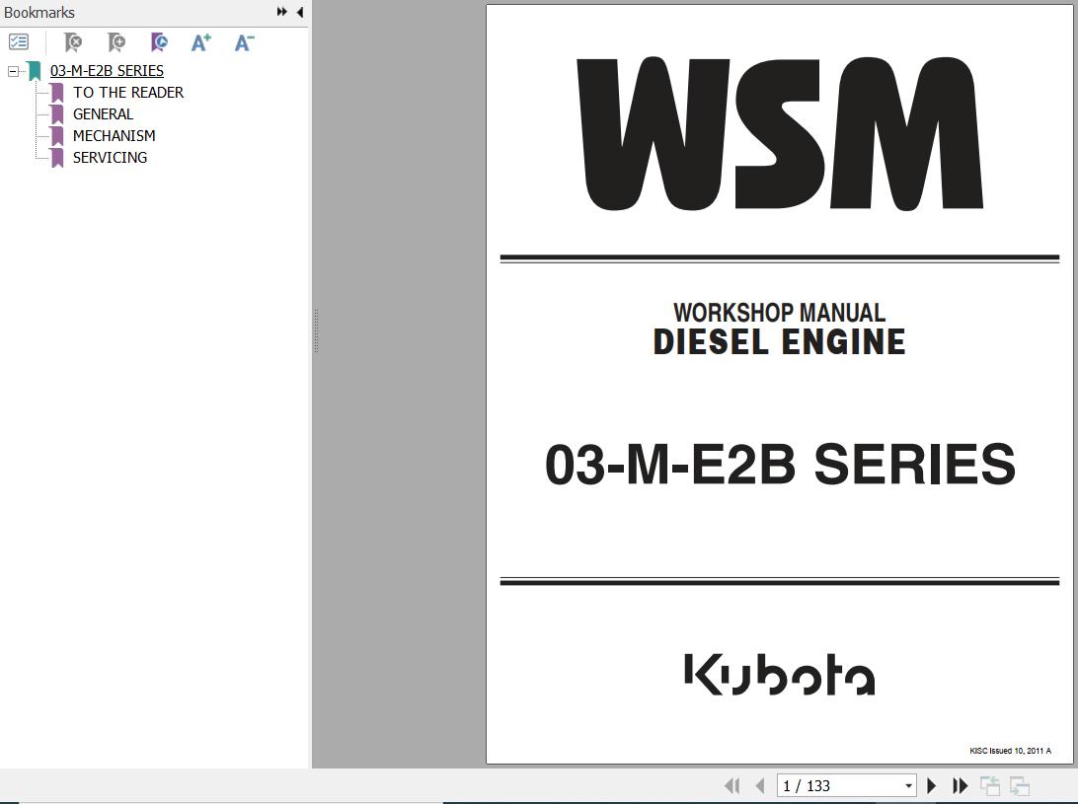Click the find current bookmark icon
1078x804 pixels.
coord(159,42)
